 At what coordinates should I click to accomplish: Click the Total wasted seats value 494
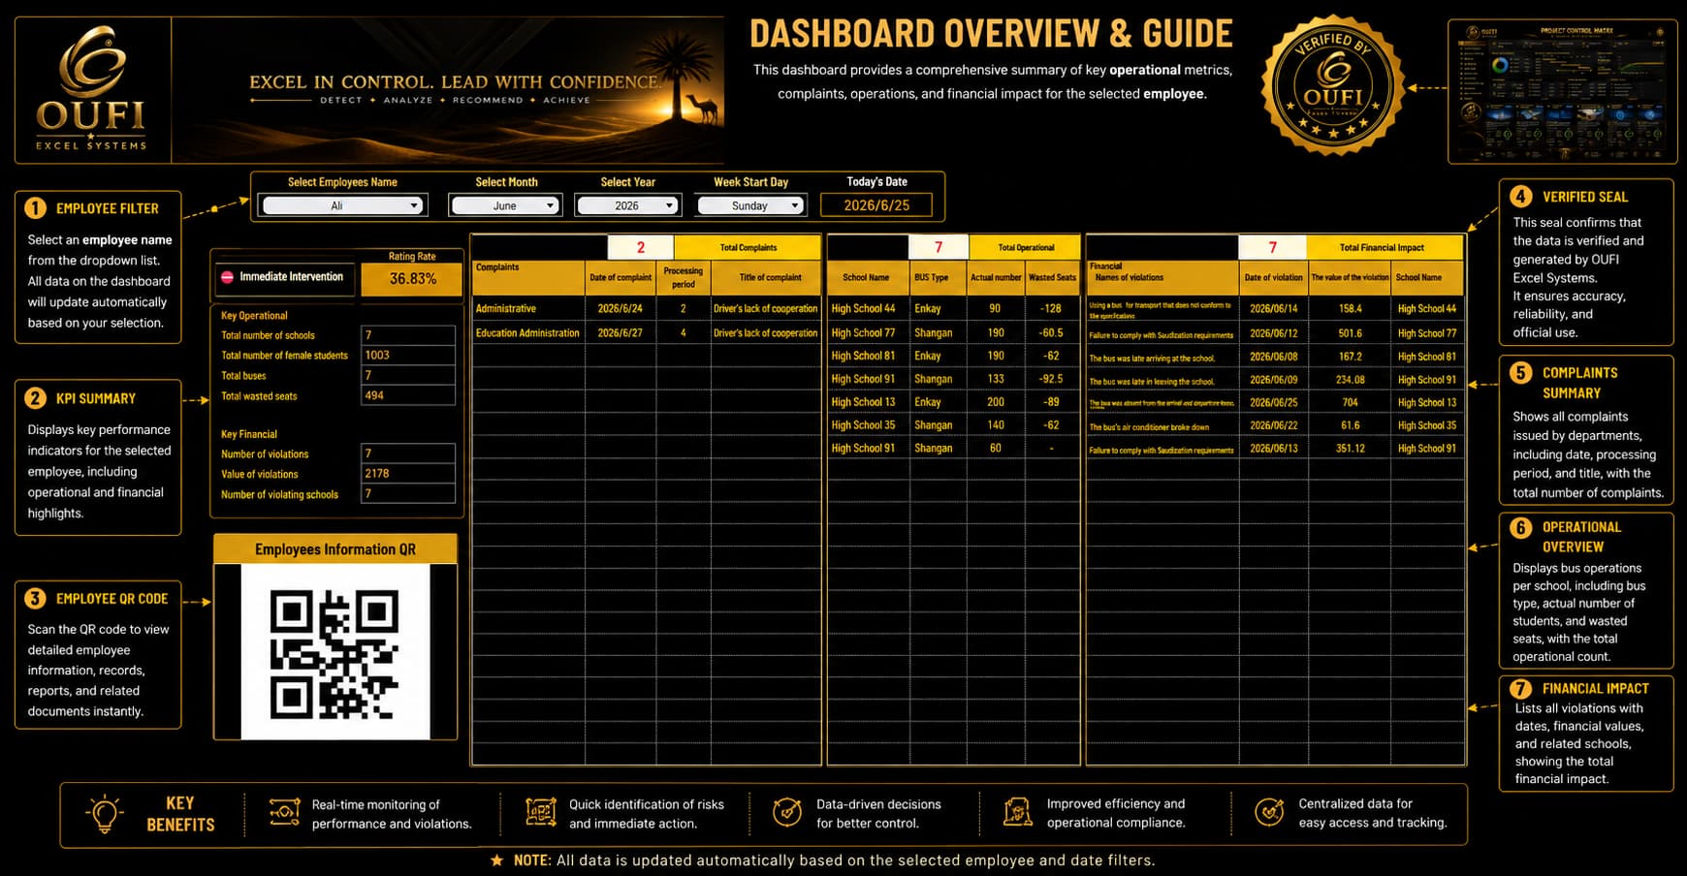pos(408,395)
